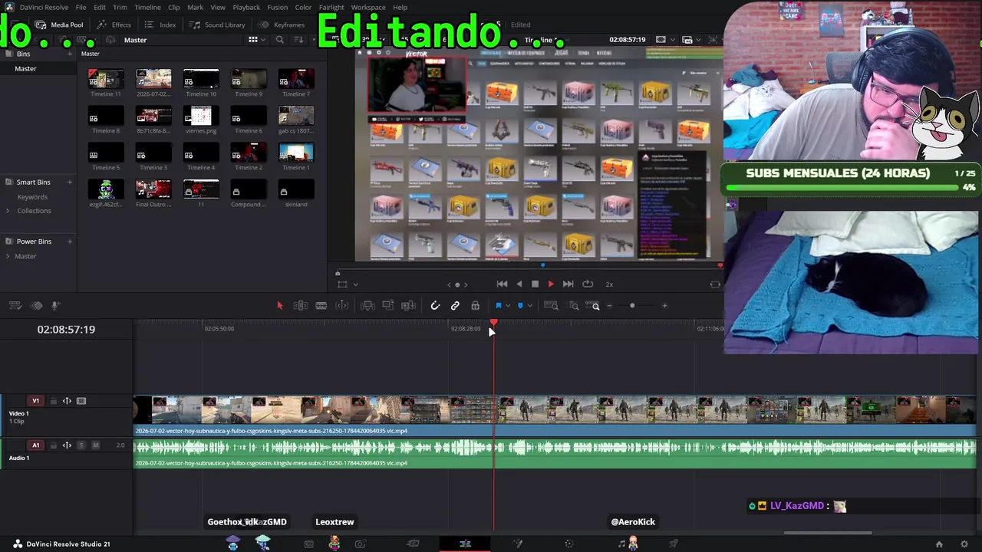Viewport: 982px width, 552px height.
Task: Zoom out timeline with minus button
Action: pyautogui.click(x=609, y=306)
